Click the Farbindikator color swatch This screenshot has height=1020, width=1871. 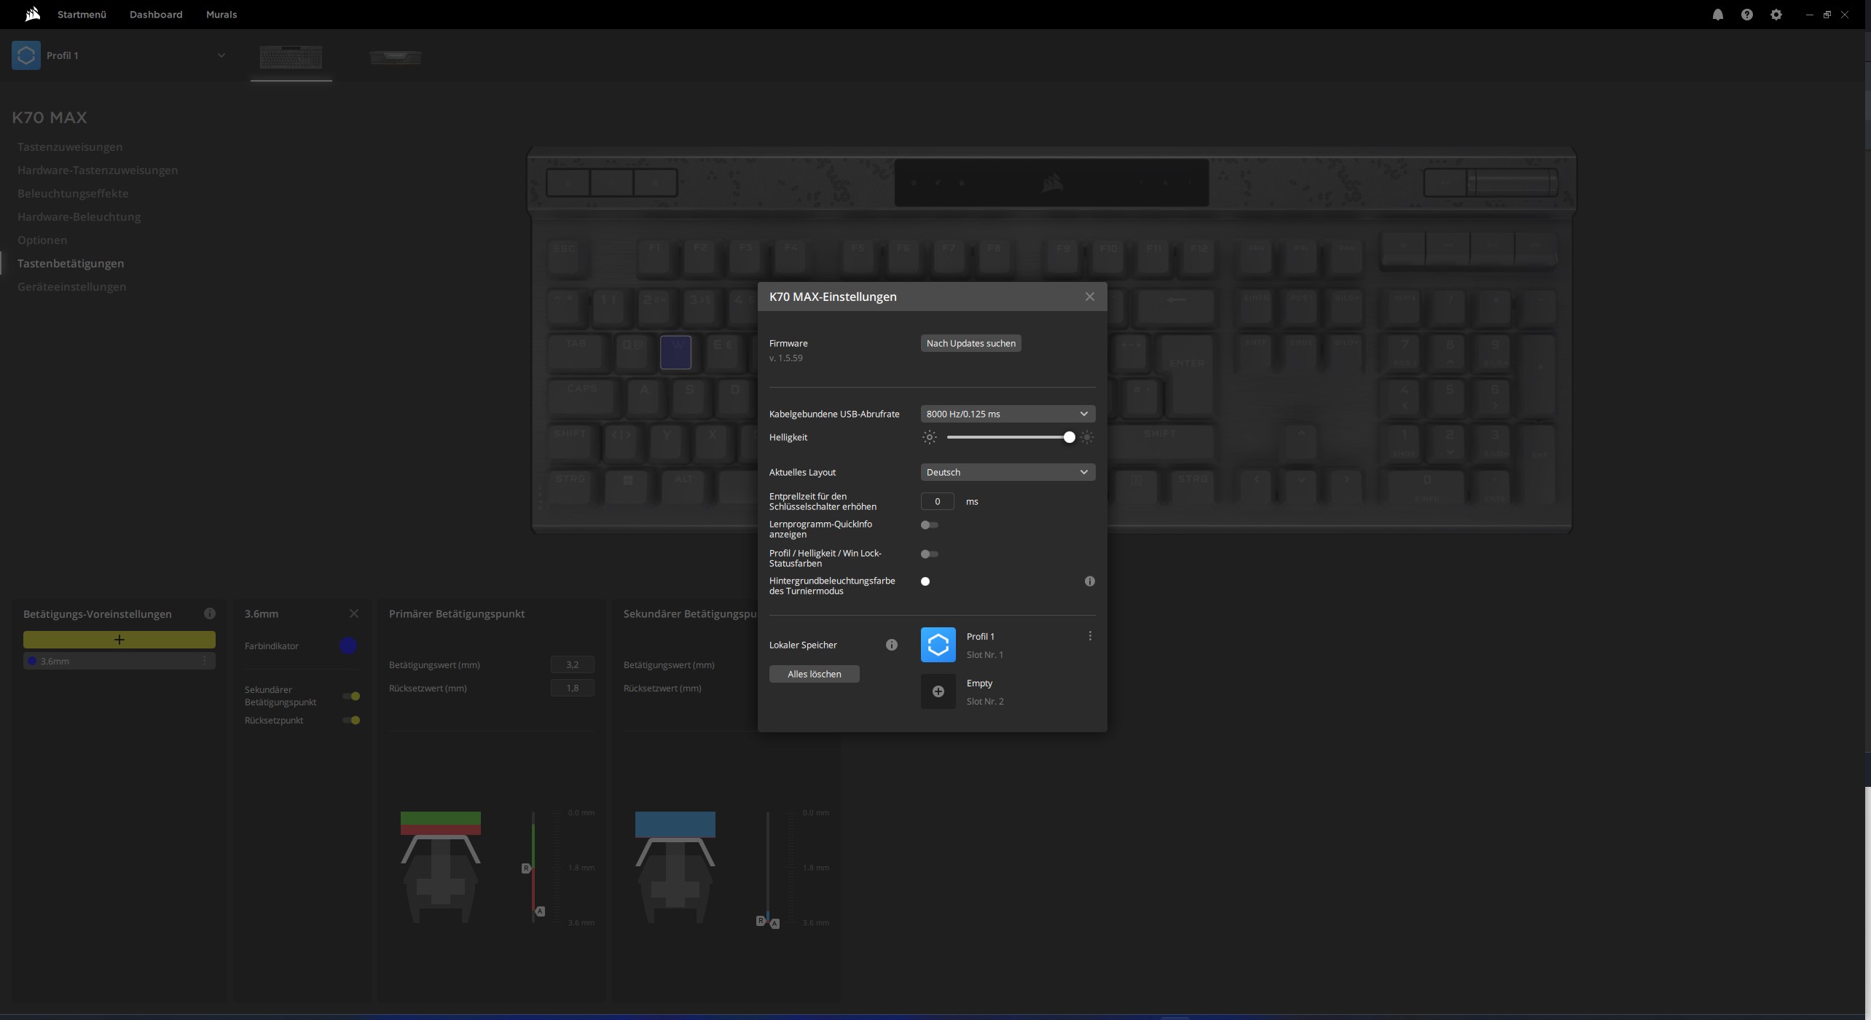point(347,646)
